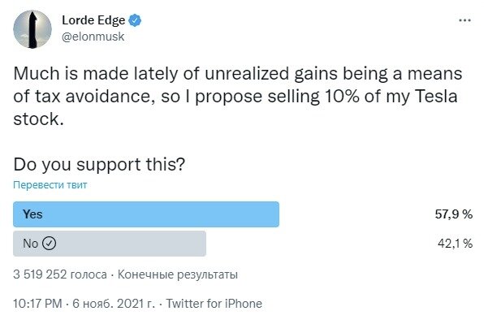484x324 pixels.
Task: Click Конечные результаты final results label
Action: coord(178,274)
